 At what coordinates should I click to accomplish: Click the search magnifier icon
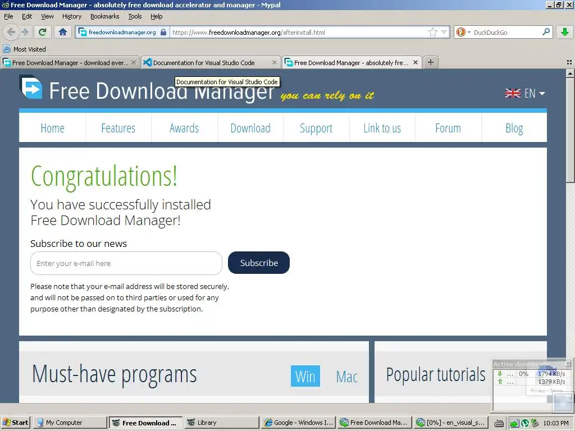tap(546, 32)
